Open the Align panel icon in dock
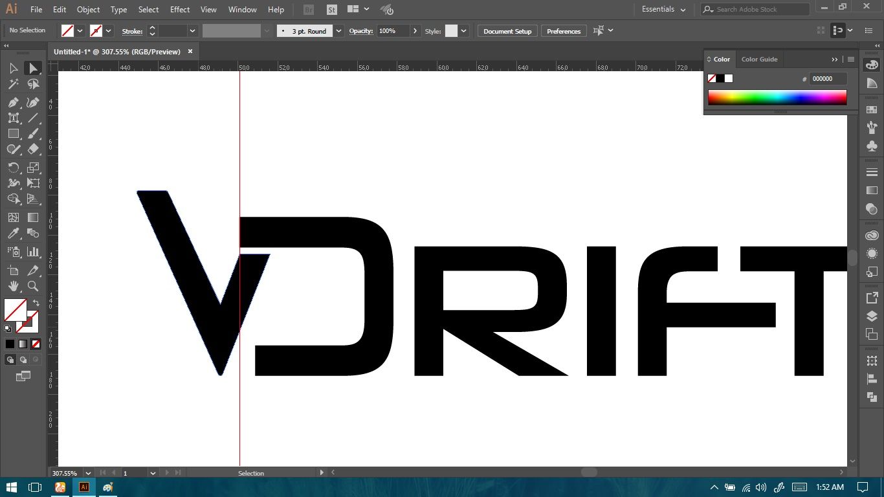This screenshot has height=497, width=884. [x=872, y=380]
